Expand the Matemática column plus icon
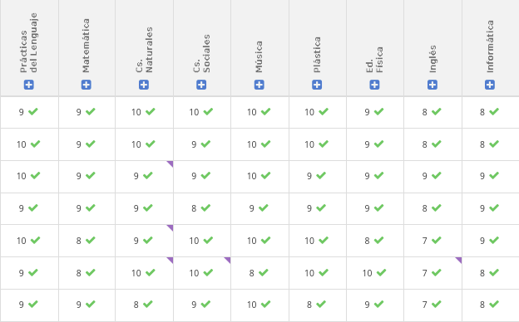 click(x=86, y=85)
